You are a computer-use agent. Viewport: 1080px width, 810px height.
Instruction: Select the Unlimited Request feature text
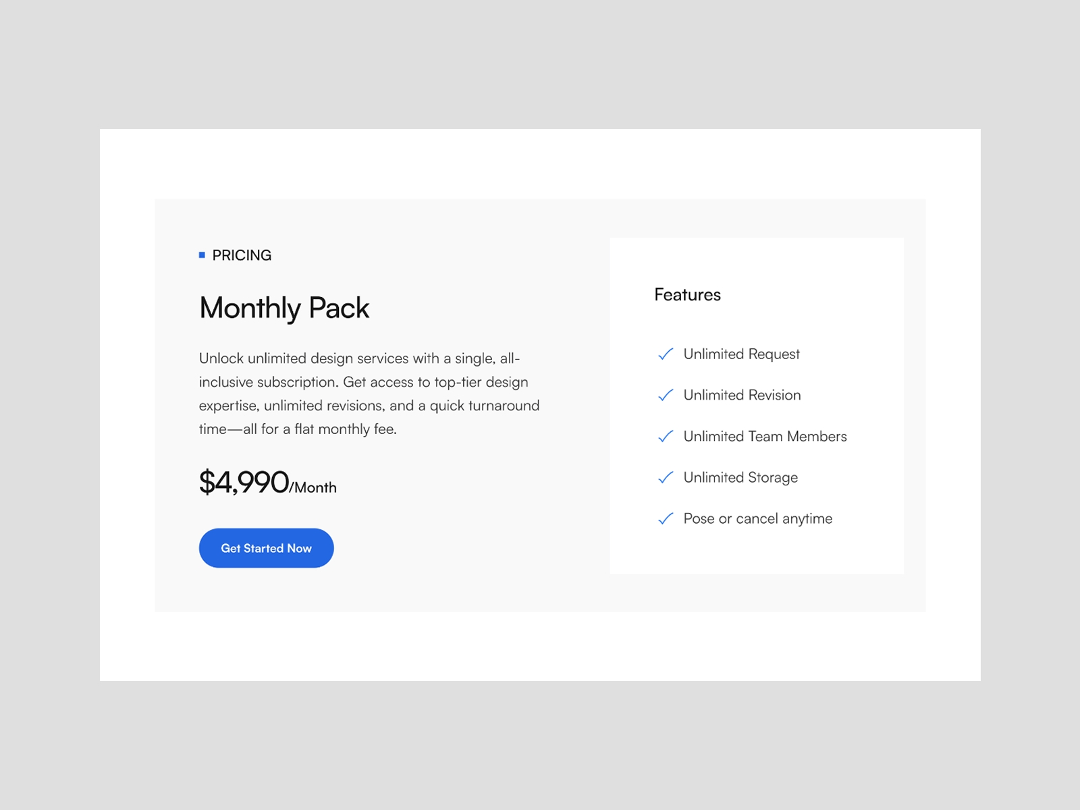[x=741, y=354]
